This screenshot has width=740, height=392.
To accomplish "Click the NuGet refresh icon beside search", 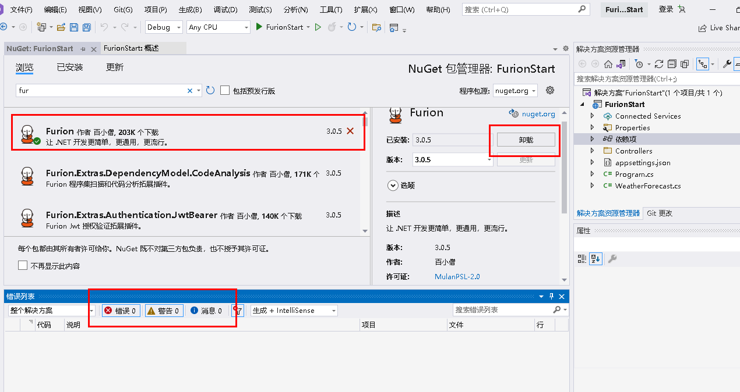I will [210, 90].
